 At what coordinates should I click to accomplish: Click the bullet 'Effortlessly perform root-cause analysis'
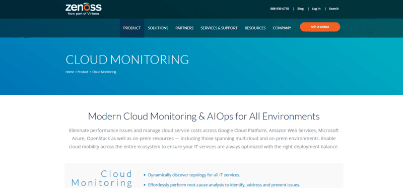(224, 185)
